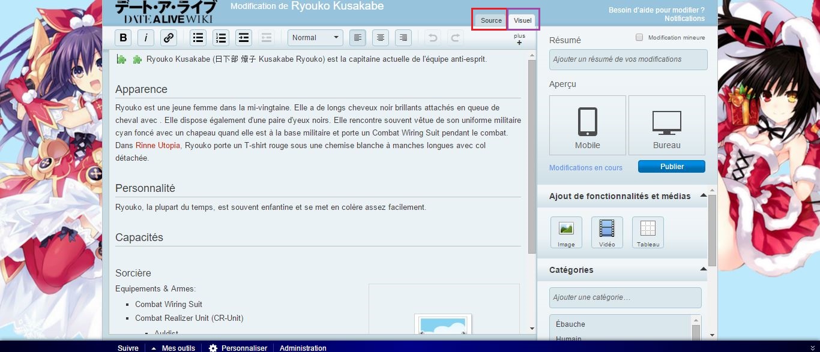Viewport: 820px width, 352px height.
Task: Create a numbered list
Action: coord(221,38)
